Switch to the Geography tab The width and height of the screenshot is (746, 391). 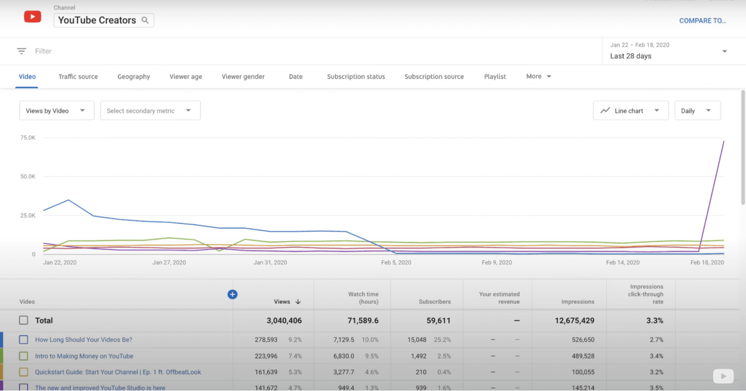(133, 76)
